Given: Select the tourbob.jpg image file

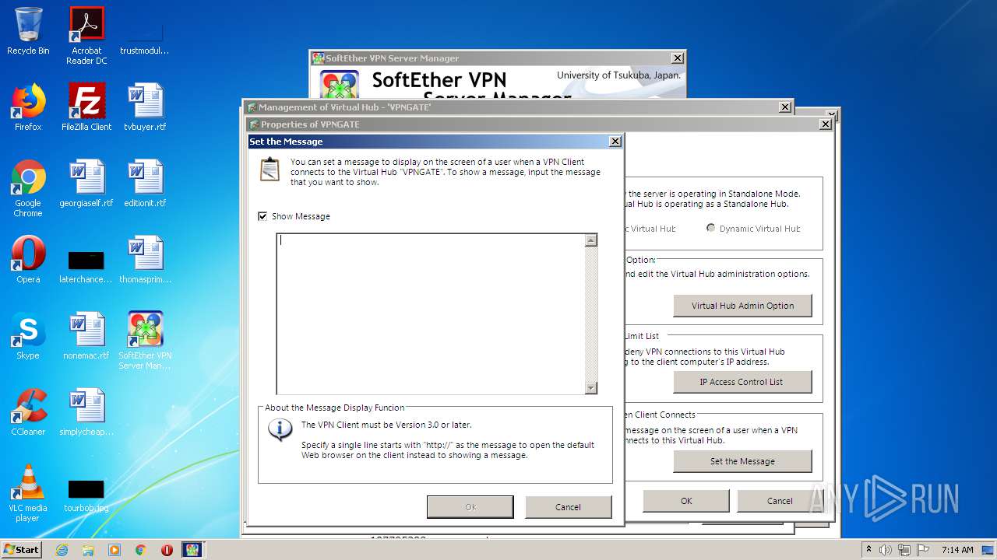Looking at the screenshot, I should [86, 496].
